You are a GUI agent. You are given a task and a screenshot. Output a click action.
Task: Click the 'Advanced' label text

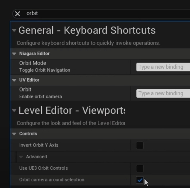coord(37,157)
